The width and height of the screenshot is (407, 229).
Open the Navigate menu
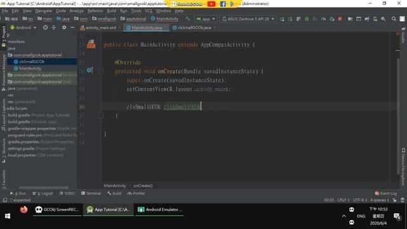pyautogui.click(x=43, y=11)
